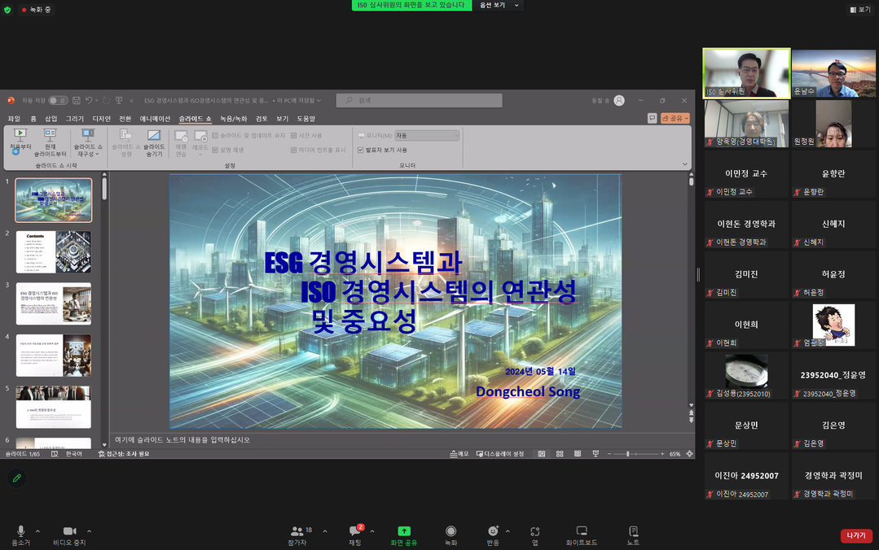Screen dimensions: 879x550
Task: Mute the microphone in Zoom toolbar
Action: click(20, 531)
